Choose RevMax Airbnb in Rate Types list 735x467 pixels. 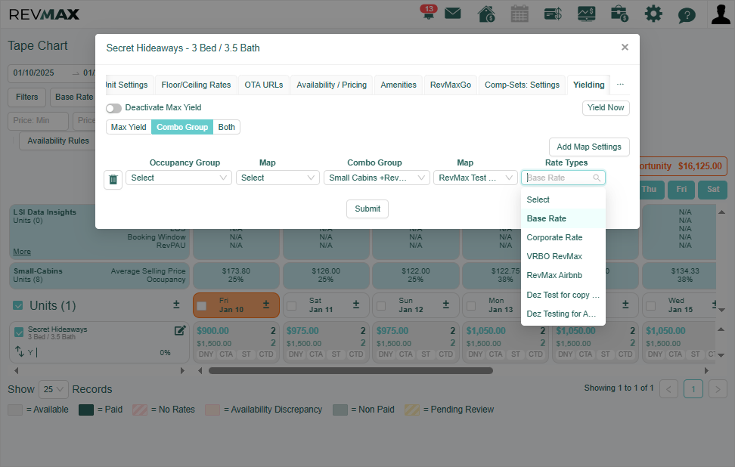click(563, 275)
